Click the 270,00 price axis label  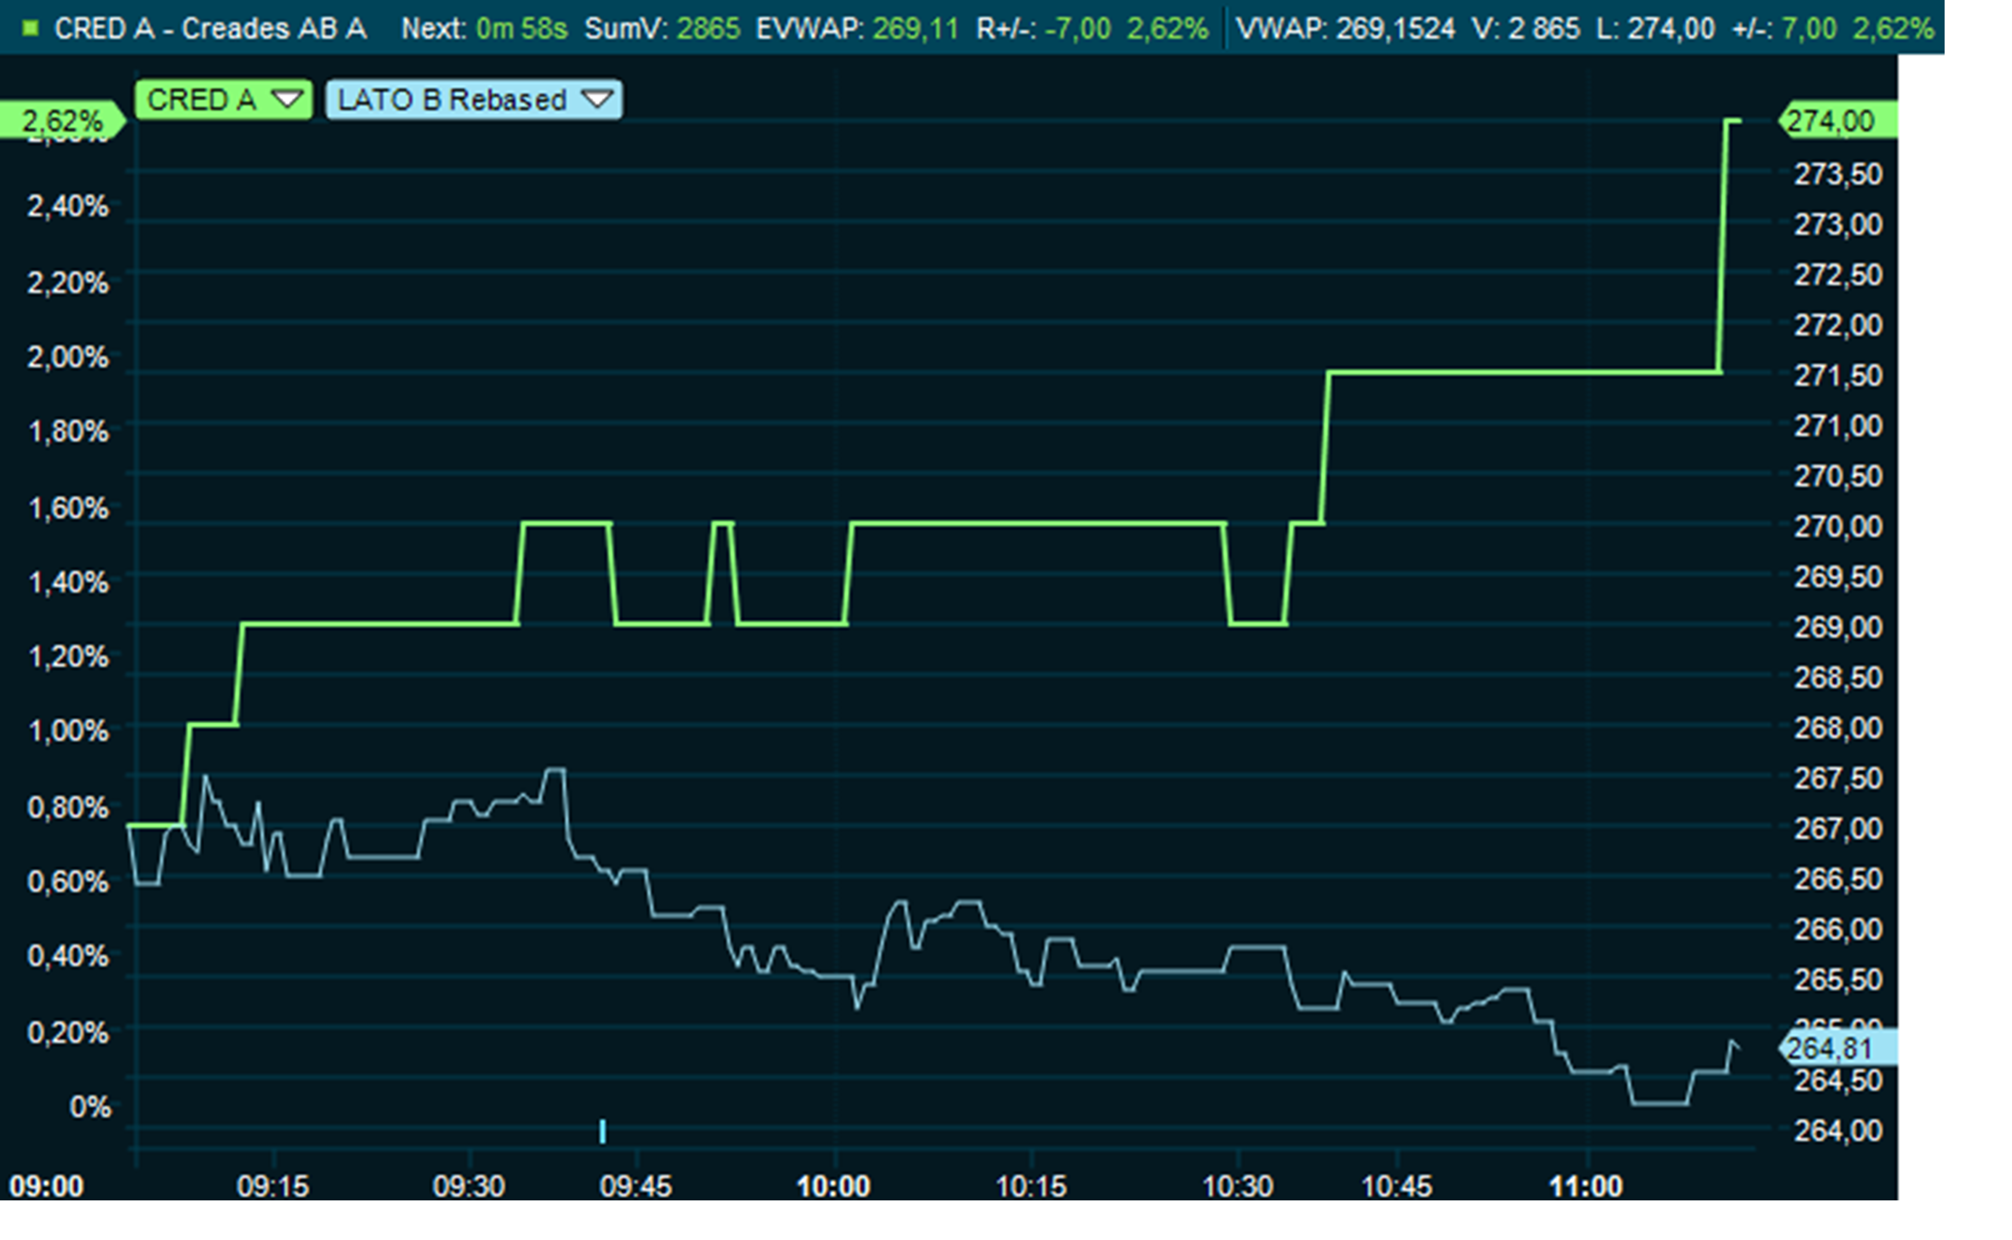point(1838,526)
